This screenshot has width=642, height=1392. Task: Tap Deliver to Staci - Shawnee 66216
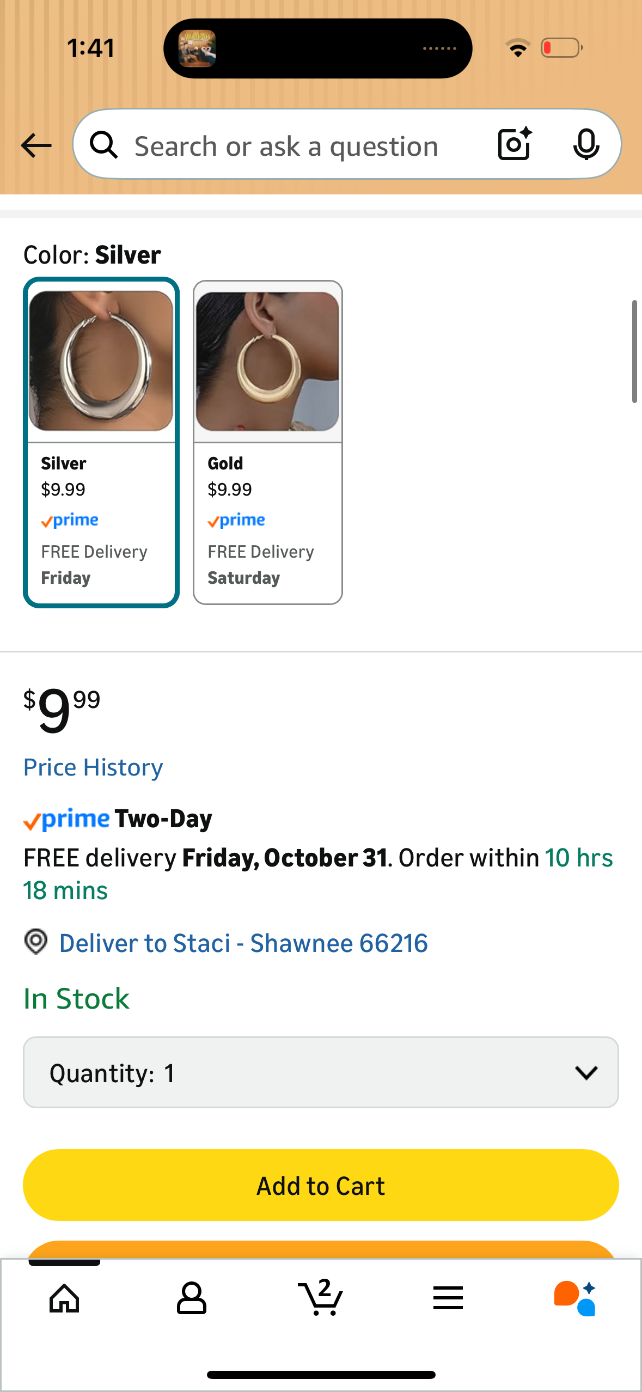[243, 943]
